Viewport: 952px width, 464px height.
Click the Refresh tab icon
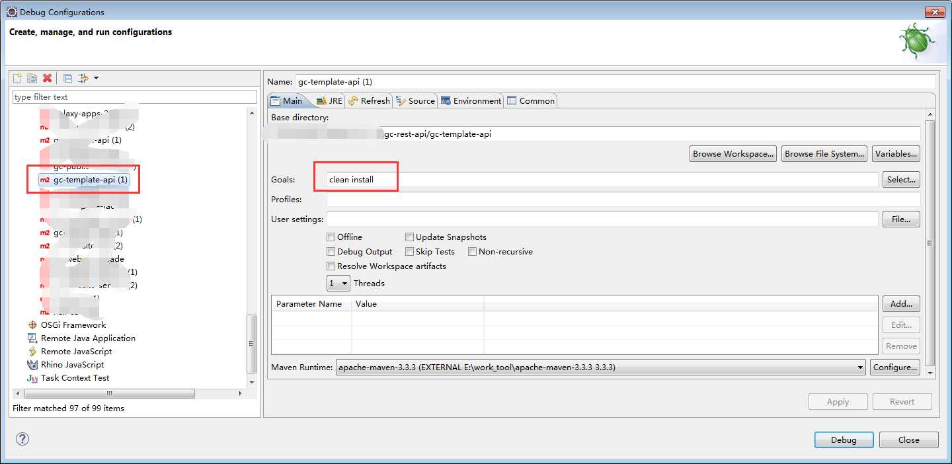[x=354, y=100]
